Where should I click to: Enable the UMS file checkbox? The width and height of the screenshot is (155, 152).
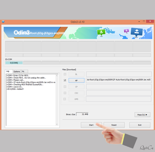[65, 99]
